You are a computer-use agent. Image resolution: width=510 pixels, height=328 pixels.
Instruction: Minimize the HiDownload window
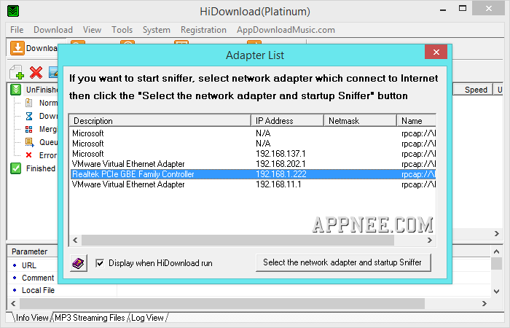click(443, 9)
